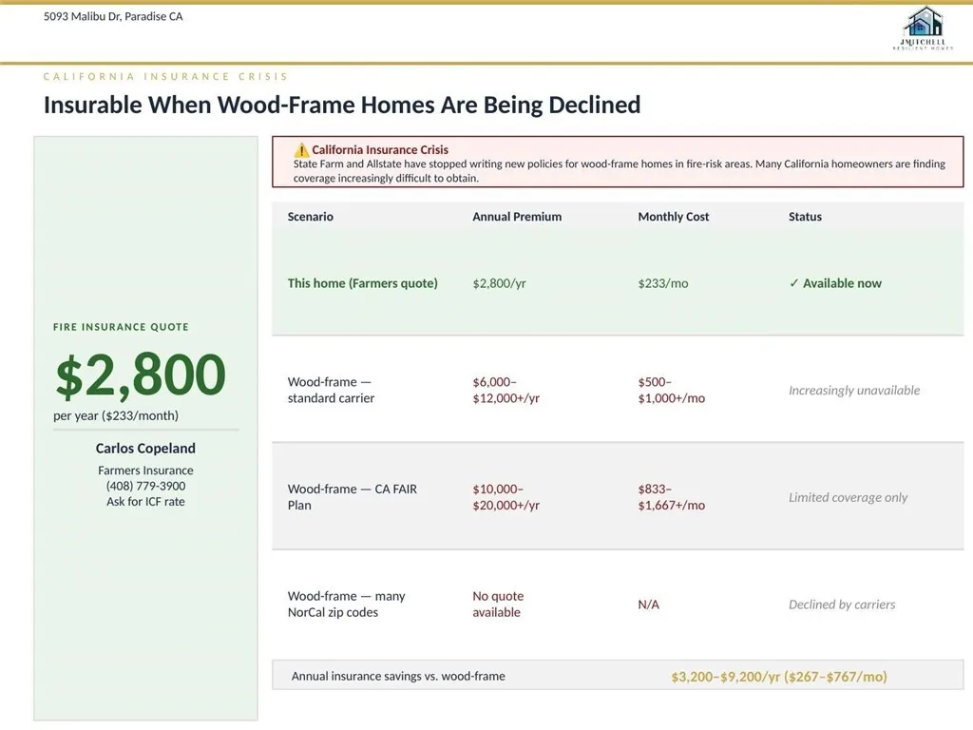This screenshot has width=973, height=730.
Task: Select the Scenario column header
Action: (310, 217)
